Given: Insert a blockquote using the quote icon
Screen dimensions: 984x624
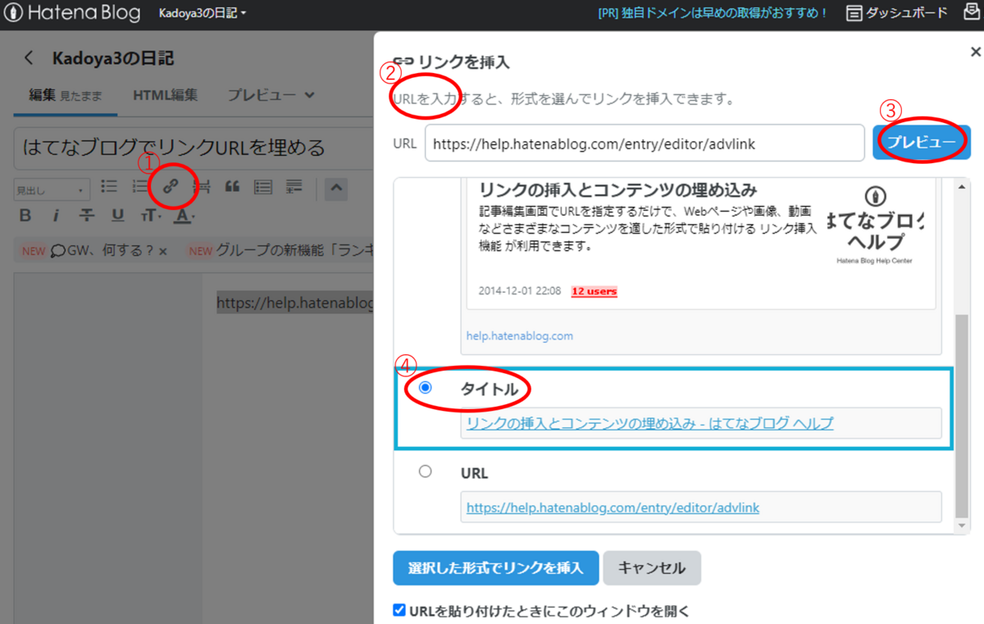Looking at the screenshot, I should (232, 187).
